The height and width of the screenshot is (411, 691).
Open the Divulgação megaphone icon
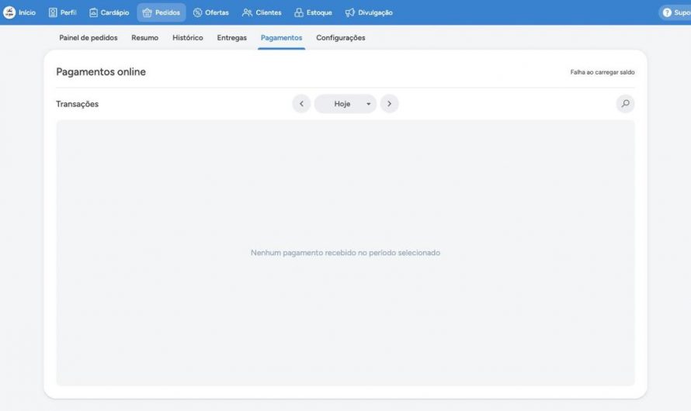(350, 12)
